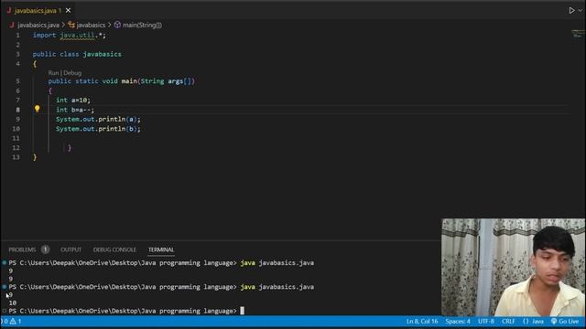Click Go Live server button
The height and width of the screenshot is (329, 586).
565,321
